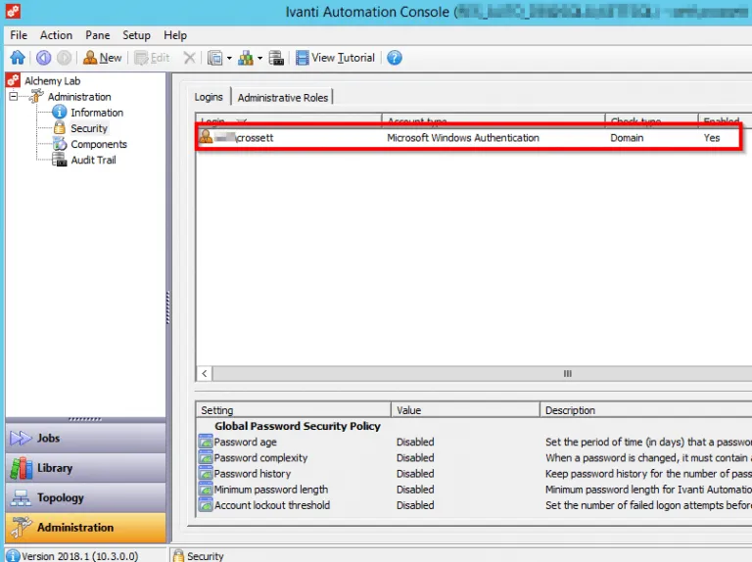The height and width of the screenshot is (562, 752).
Task: Click the blue Back navigation arrow
Action: click(x=43, y=58)
